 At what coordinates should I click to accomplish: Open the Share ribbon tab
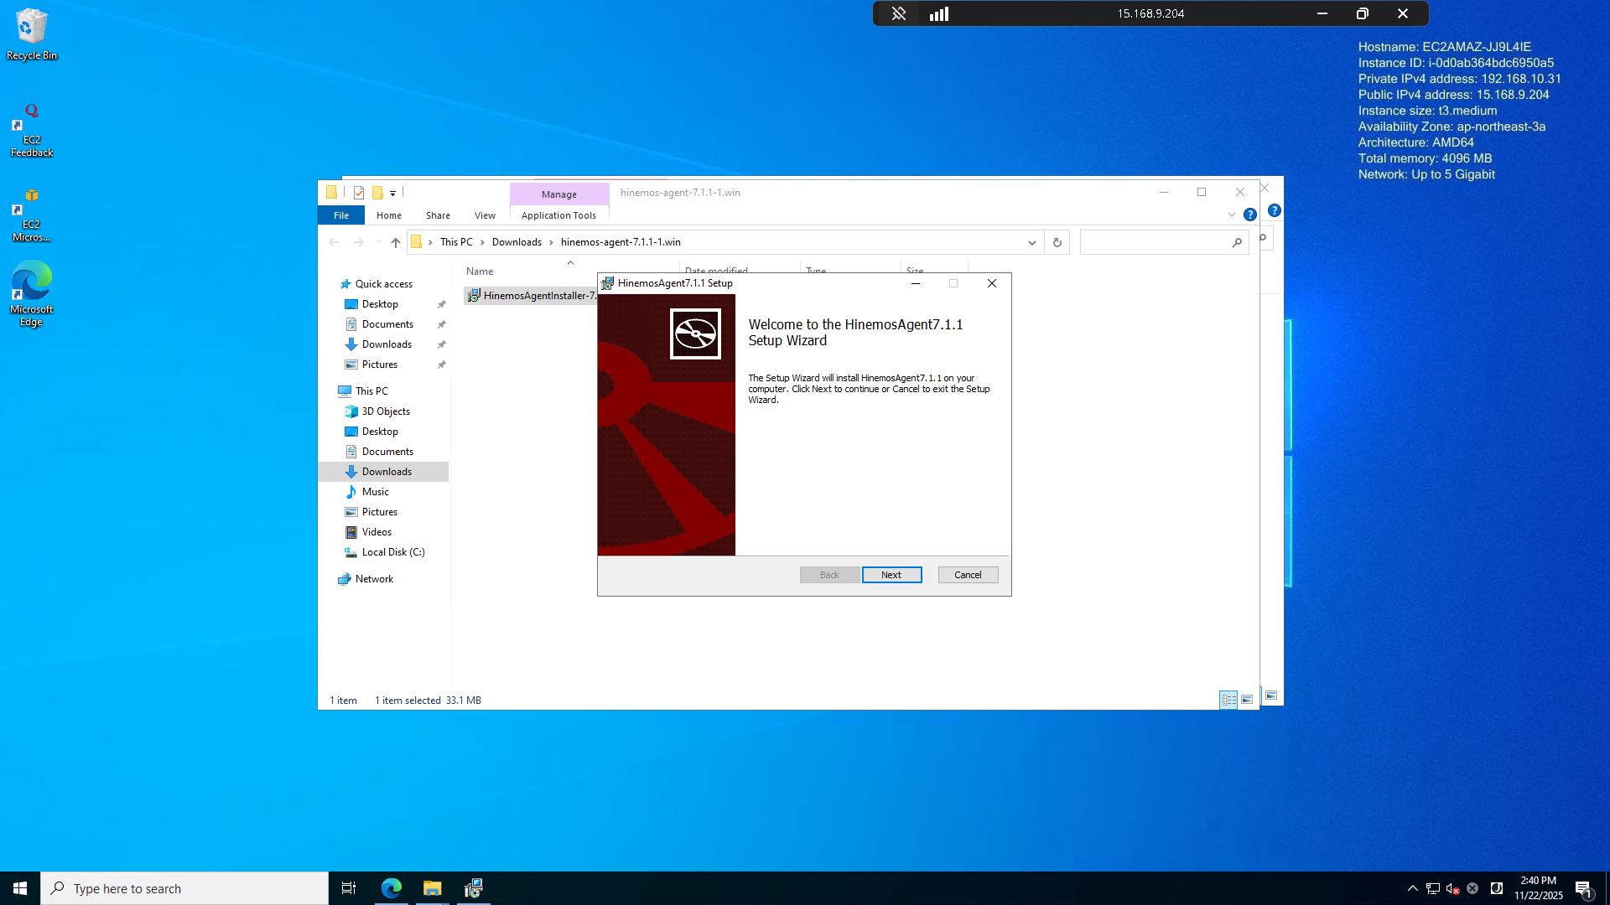click(x=438, y=215)
